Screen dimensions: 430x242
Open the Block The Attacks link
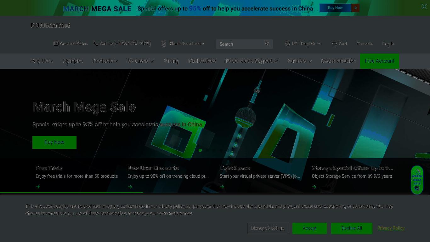[x=187, y=44]
